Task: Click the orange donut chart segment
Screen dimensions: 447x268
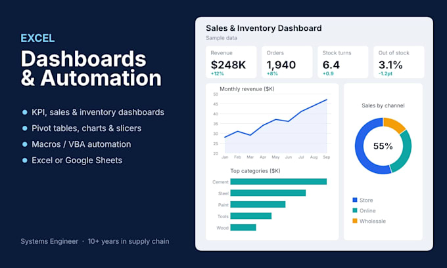Action: coord(394,124)
